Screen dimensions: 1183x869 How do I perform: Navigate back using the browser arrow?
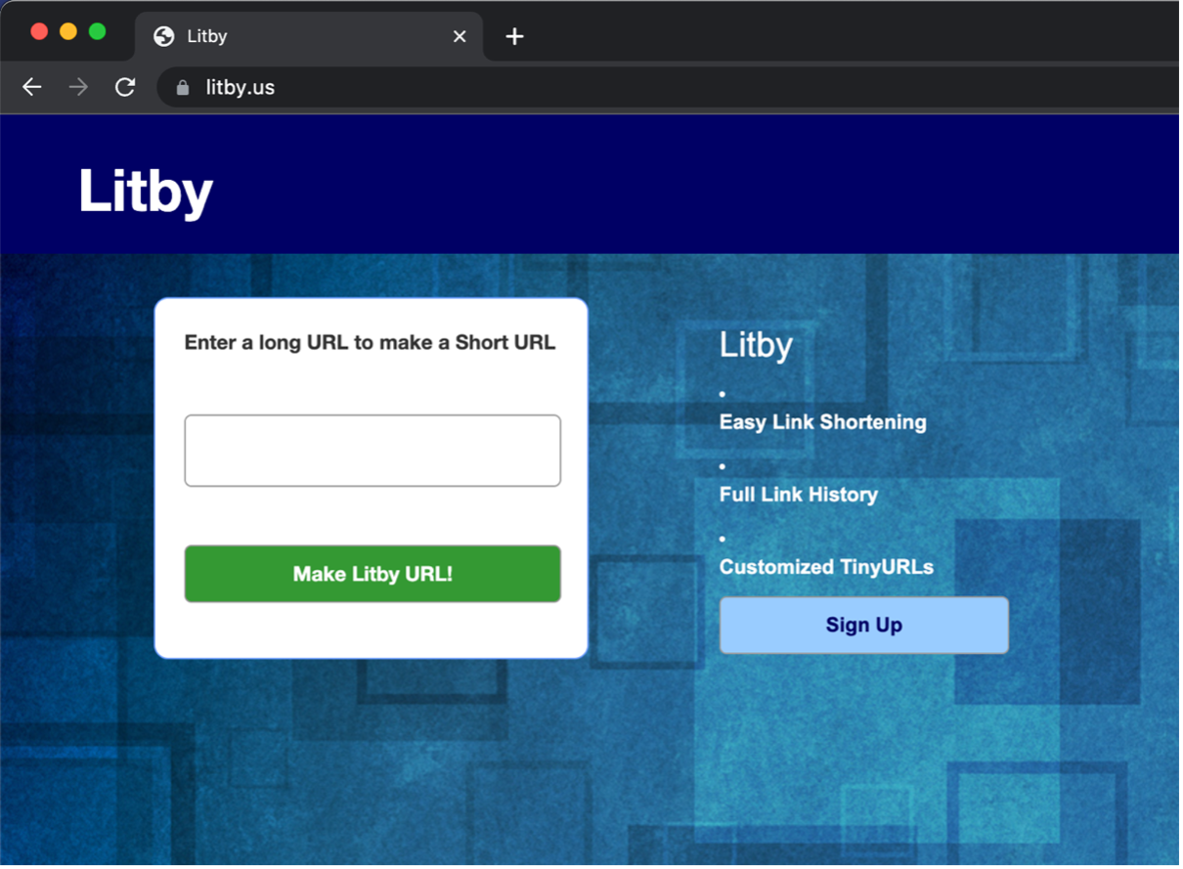(31, 87)
